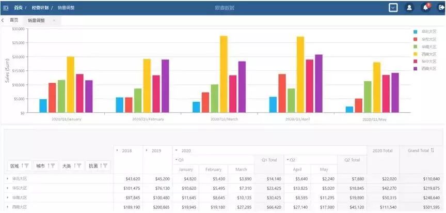Image resolution: width=446 pixels, height=213 pixels.
Task: Click the back arrow beside 首页 tab
Action: (3, 20)
